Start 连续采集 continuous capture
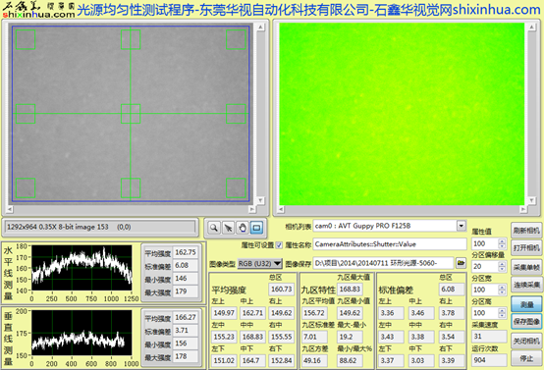Image resolution: width=544 pixels, height=370 pixels. coord(526,285)
